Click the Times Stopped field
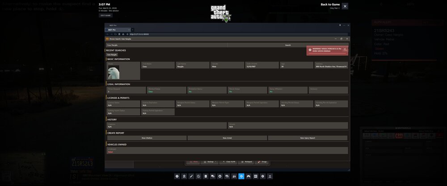This screenshot has height=186, width=447. [127, 90]
